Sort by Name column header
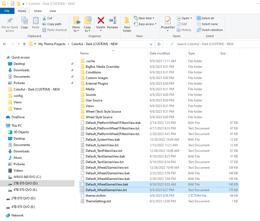 [x=84, y=53]
